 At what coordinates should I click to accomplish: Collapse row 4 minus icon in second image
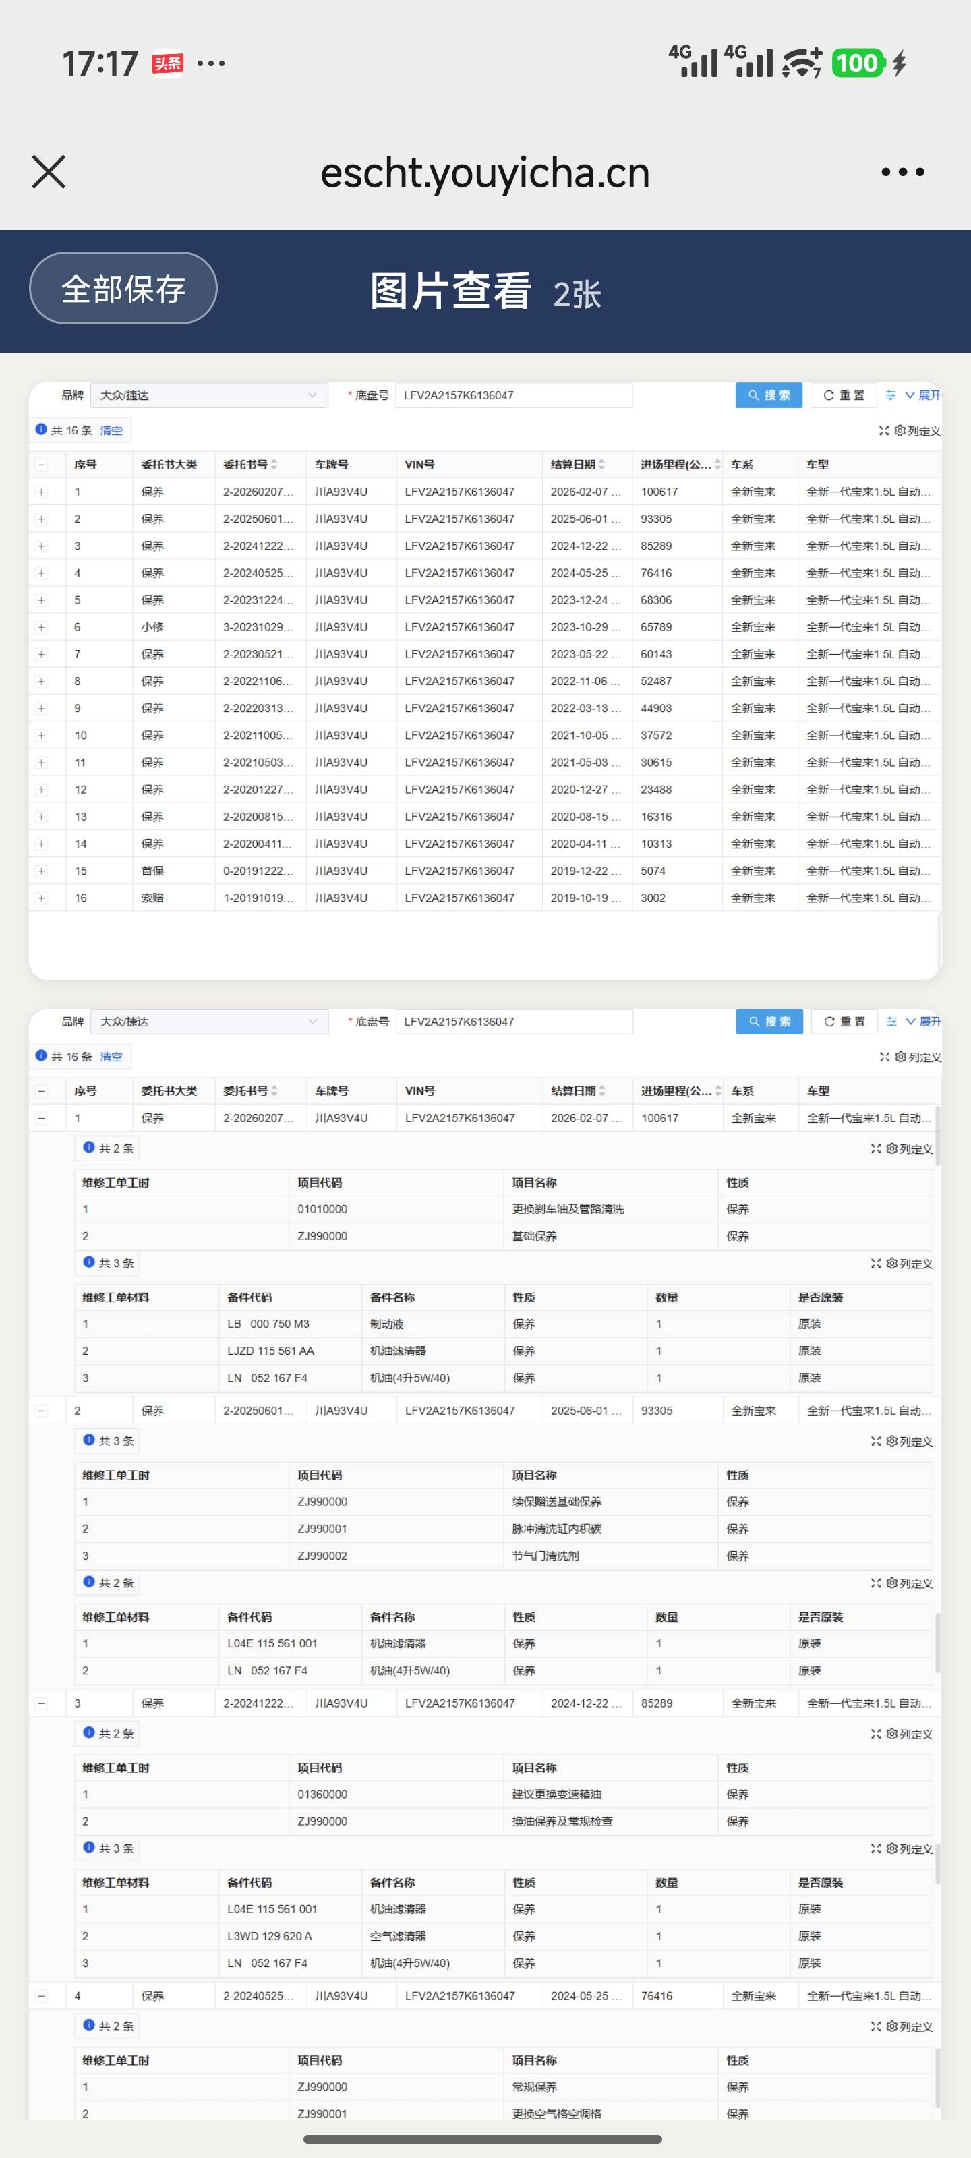tap(41, 1996)
